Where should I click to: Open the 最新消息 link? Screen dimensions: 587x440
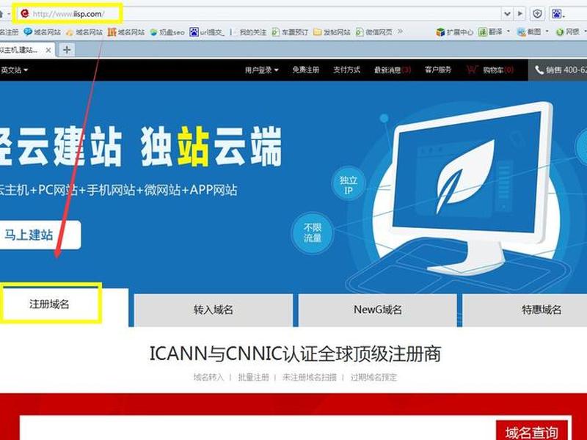point(393,70)
